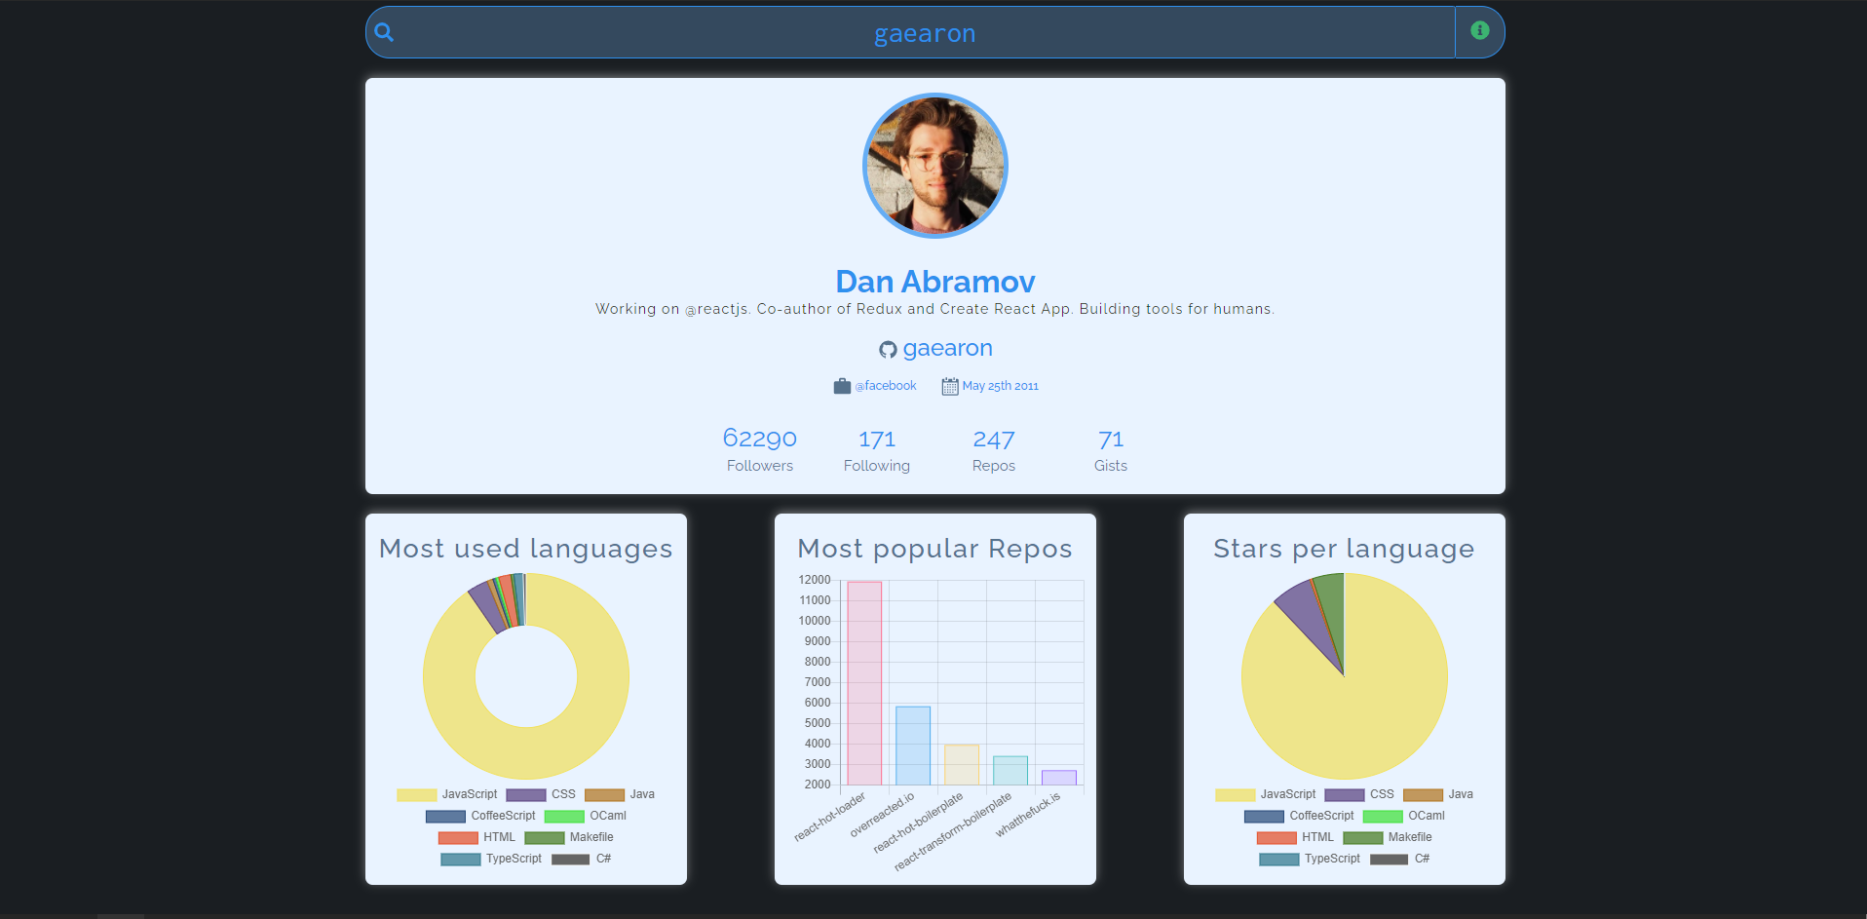The image size is (1867, 919).
Task: Open the gaearon GitHub profile link
Action: [947, 348]
